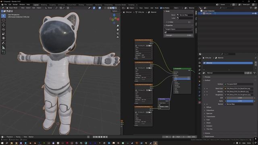Switch to solid viewport shading
This screenshot has height=145, width=258.
click(x=111, y=8)
